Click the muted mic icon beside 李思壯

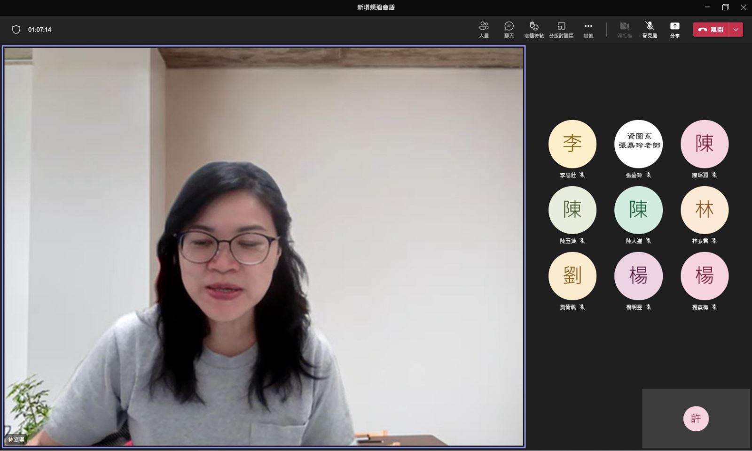582,175
